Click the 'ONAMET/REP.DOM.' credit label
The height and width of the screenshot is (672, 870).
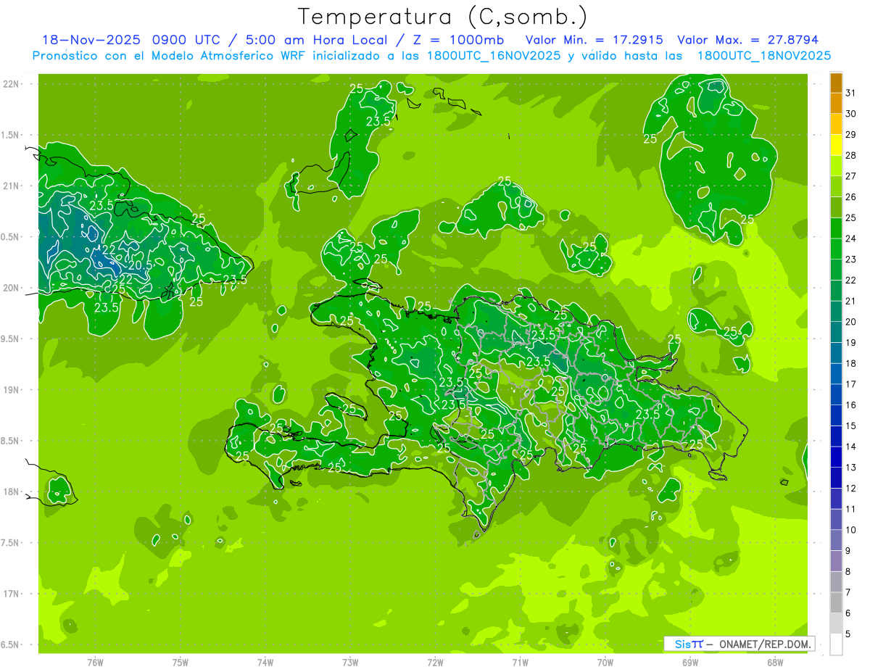(766, 644)
